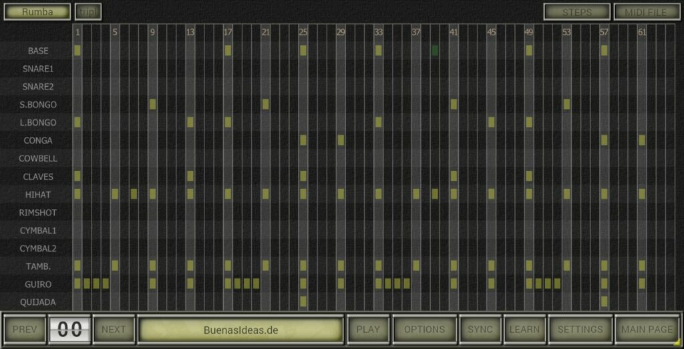684x349 pixels.
Task: Open the Rumba pattern selector
Action: pyautogui.click(x=37, y=12)
